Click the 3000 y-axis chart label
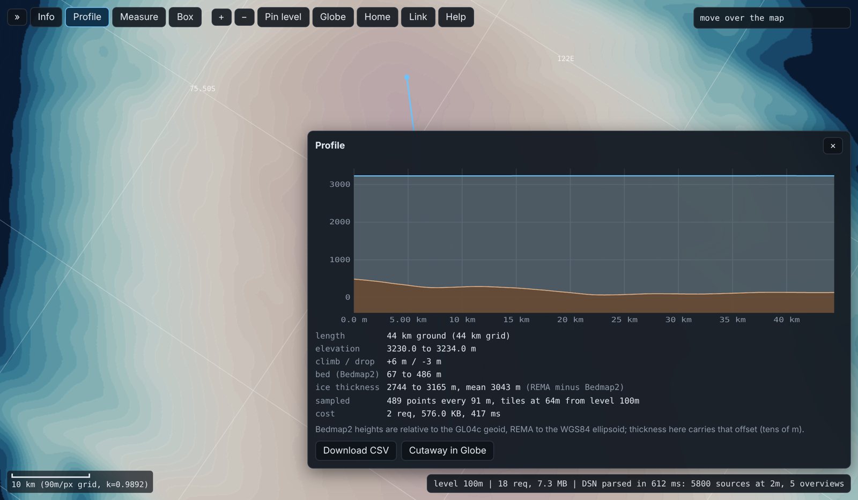Image resolution: width=858 pixels, height=500 pixels. [x=340, y=184]
